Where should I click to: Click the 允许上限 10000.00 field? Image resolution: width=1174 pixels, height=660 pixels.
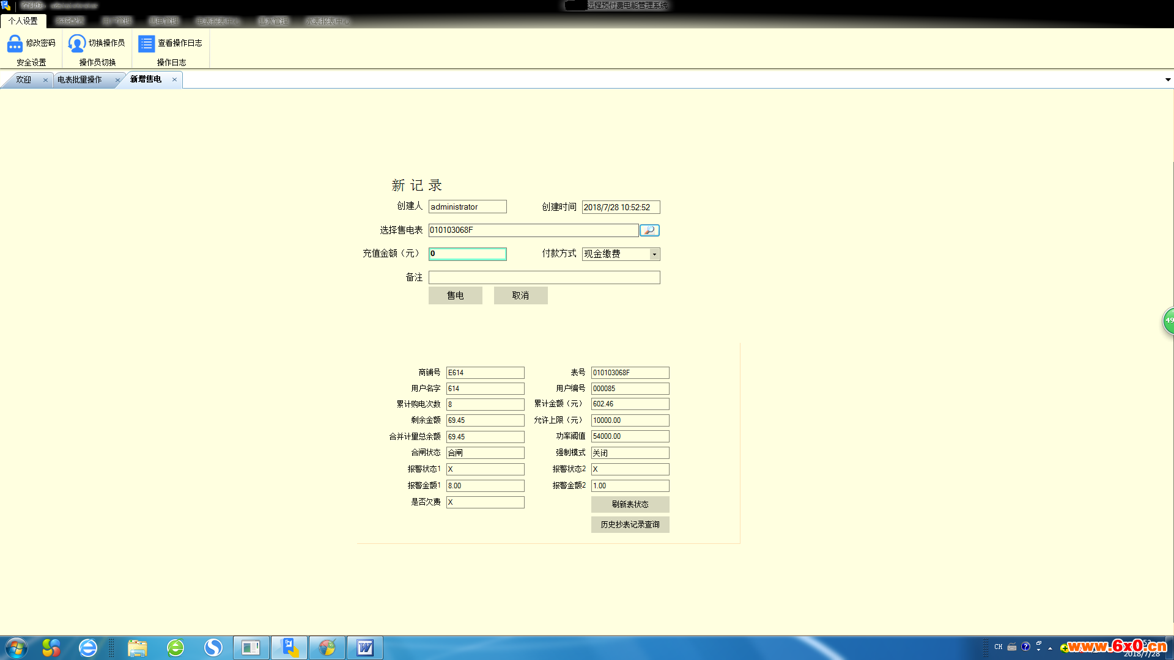630,420
